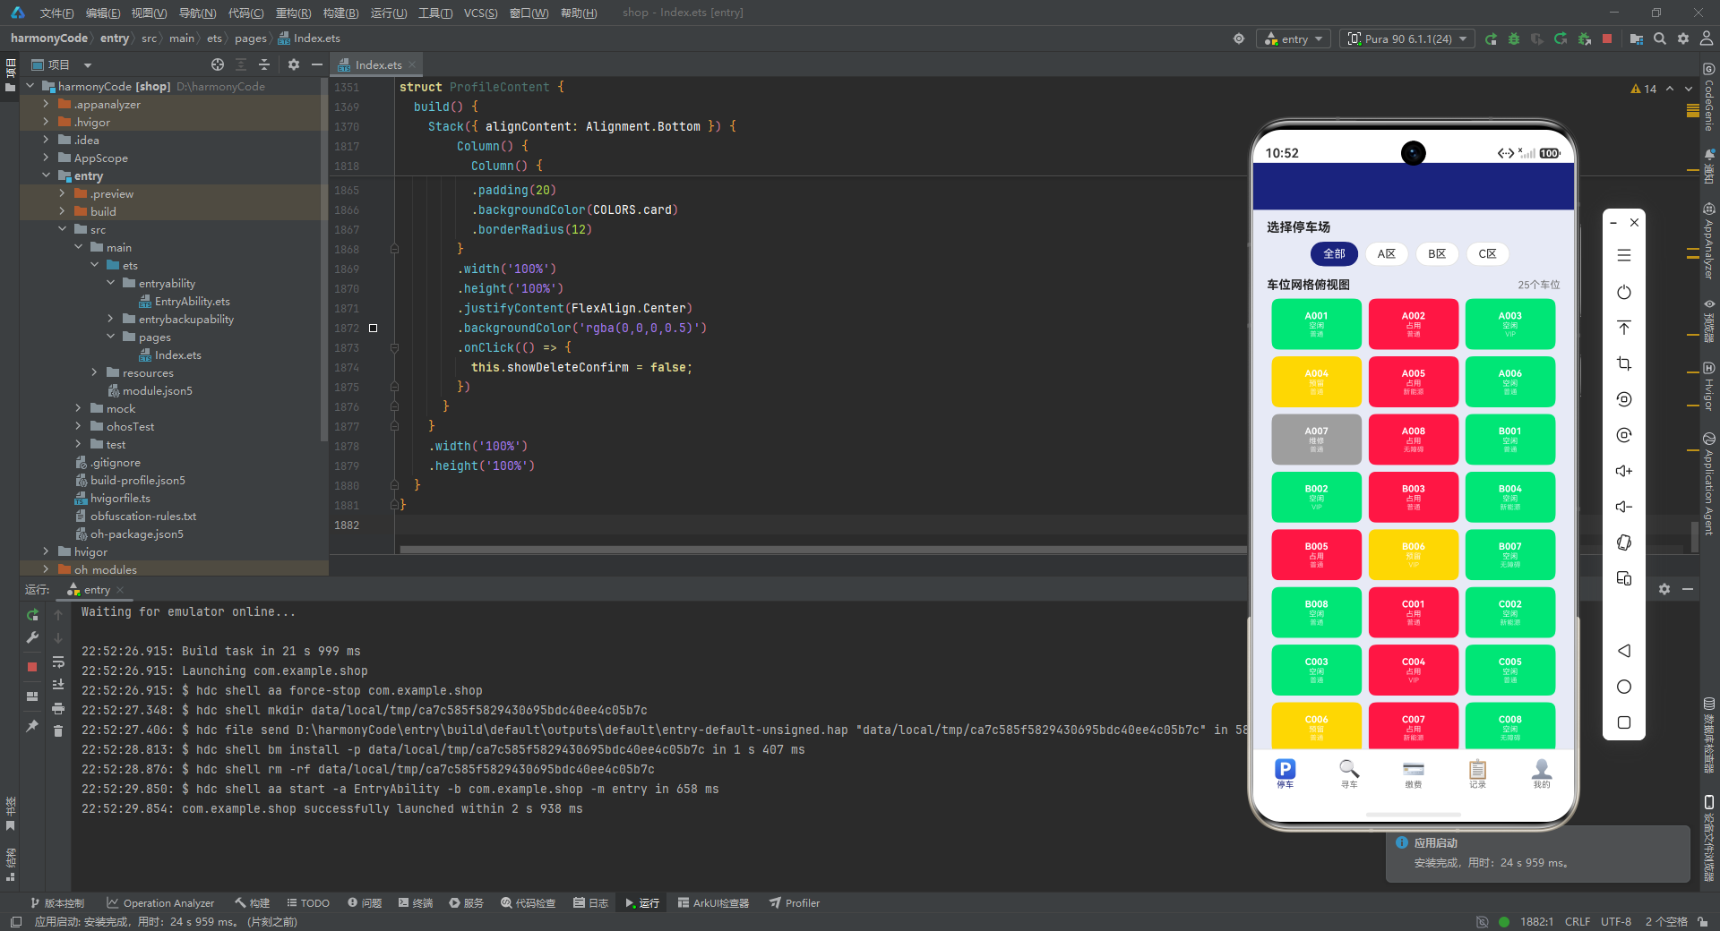Viewport: 1720px width, 931px height.
Task: Select B区 filter chip
Action: pos(1437,254)
